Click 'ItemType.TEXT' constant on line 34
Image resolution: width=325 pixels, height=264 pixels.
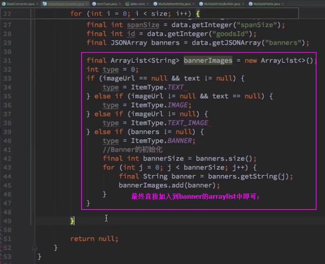pos(157,87)
